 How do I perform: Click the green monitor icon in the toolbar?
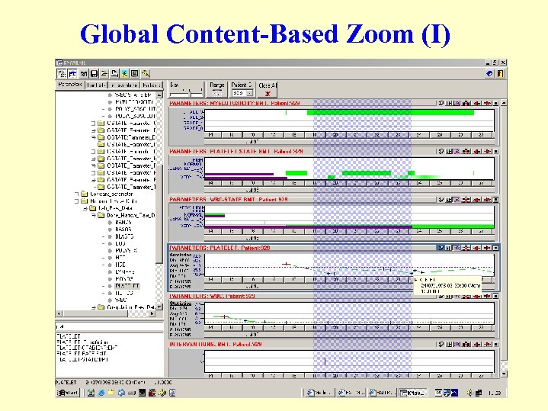coord(135,74)
